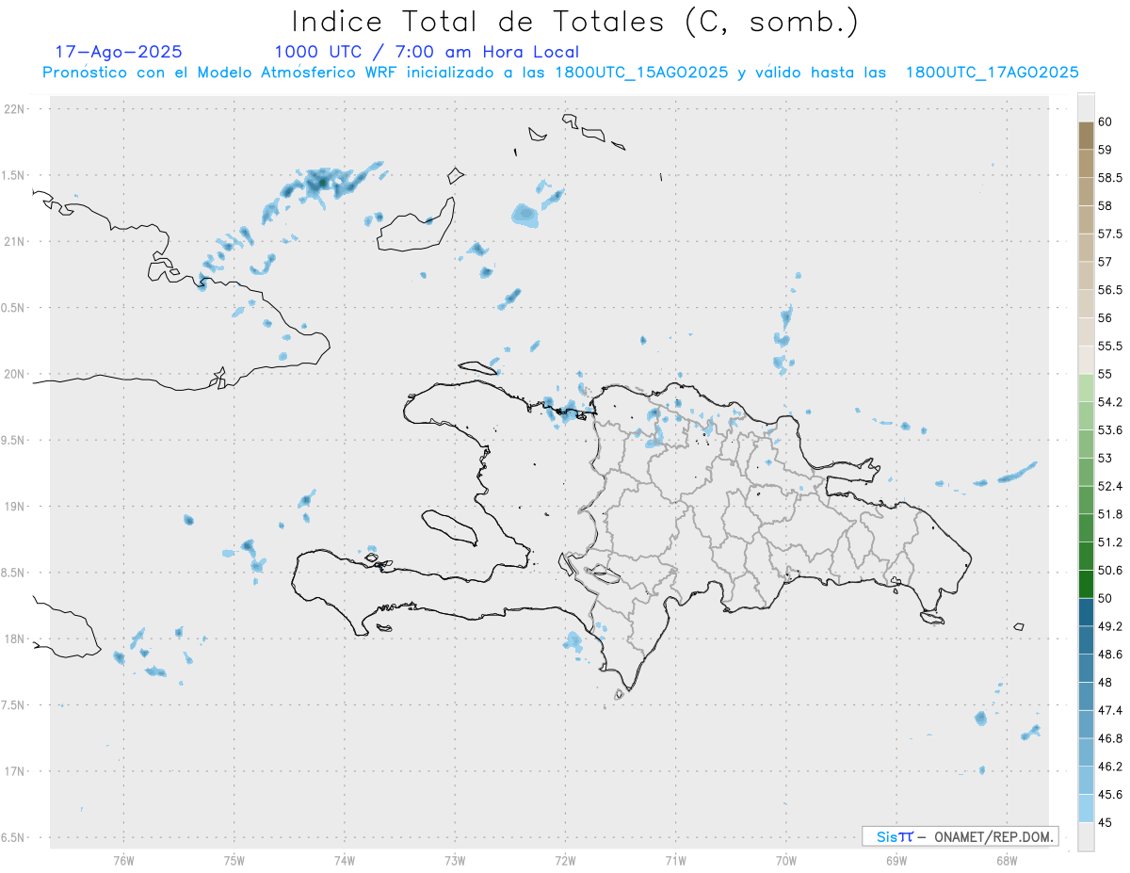Click the latitude label "20N"
1130x873 pixels.
click(16, 374)
